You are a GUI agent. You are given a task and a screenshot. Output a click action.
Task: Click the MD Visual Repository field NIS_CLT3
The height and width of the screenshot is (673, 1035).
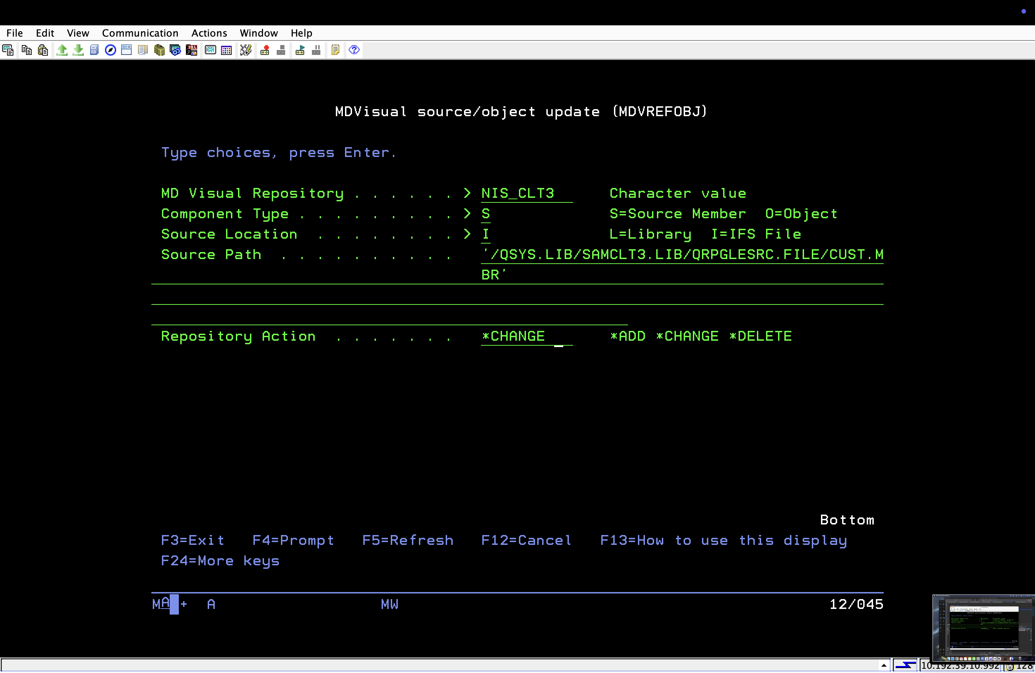527,194
